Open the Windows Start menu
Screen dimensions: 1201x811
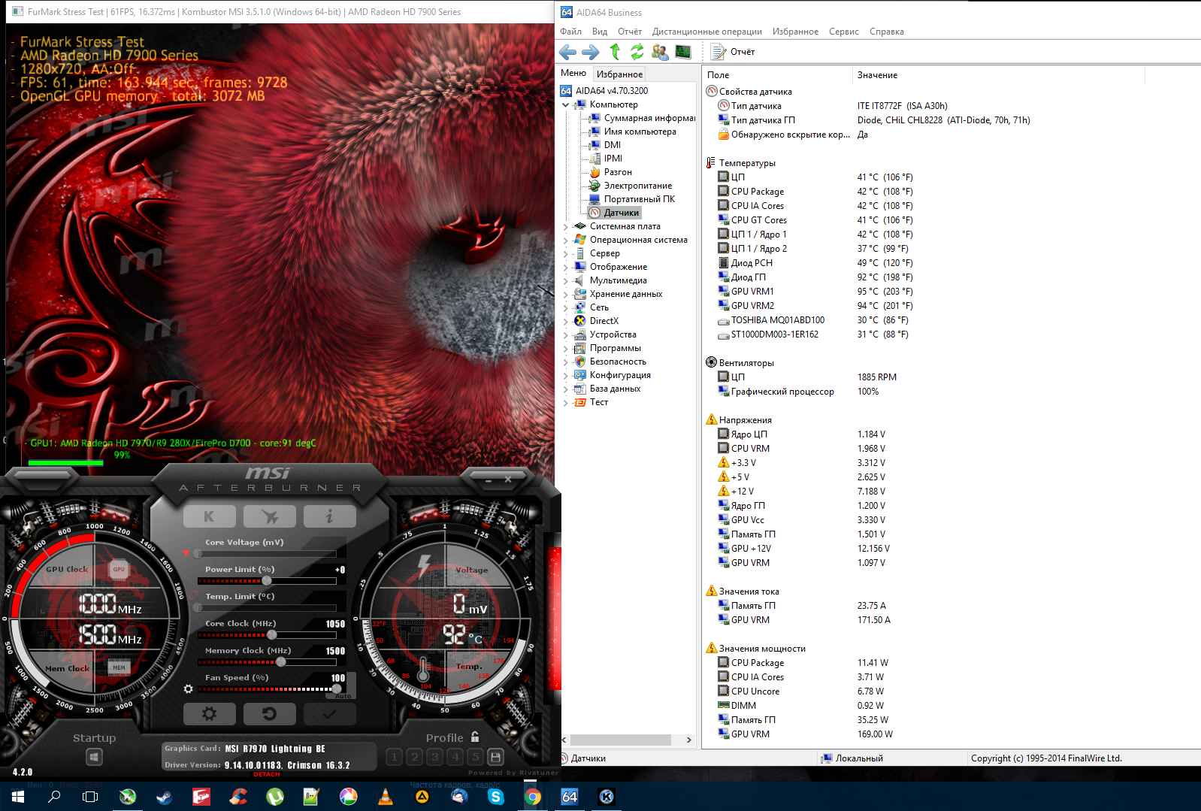click(x=17, y=797)
